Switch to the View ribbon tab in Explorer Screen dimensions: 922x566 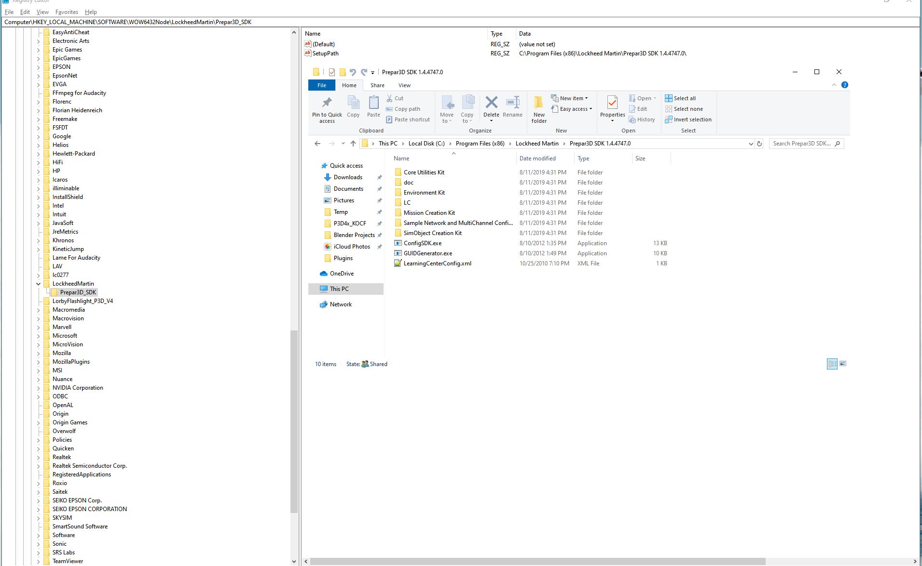(404, 85)
